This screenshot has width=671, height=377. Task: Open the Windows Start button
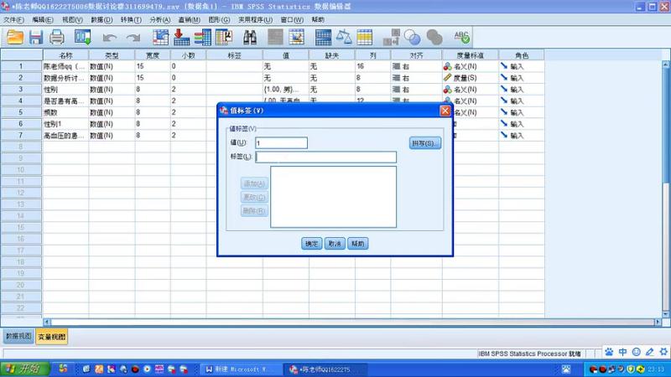[x=25, y=369]
